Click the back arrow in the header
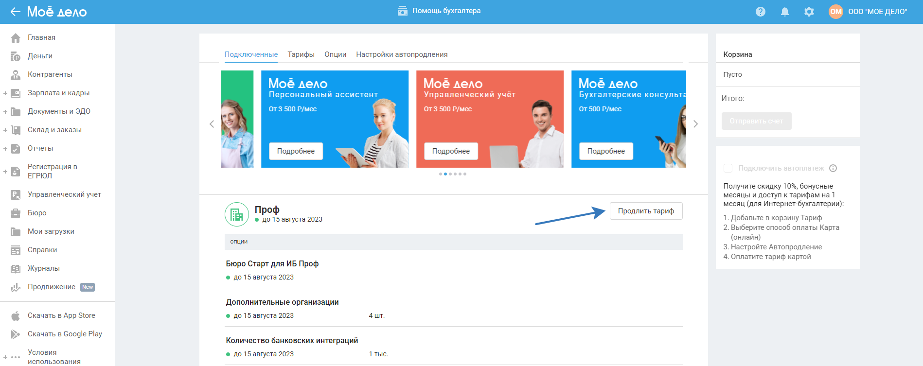The height and width of the screenshot is (366, 923). coord(16,12)
